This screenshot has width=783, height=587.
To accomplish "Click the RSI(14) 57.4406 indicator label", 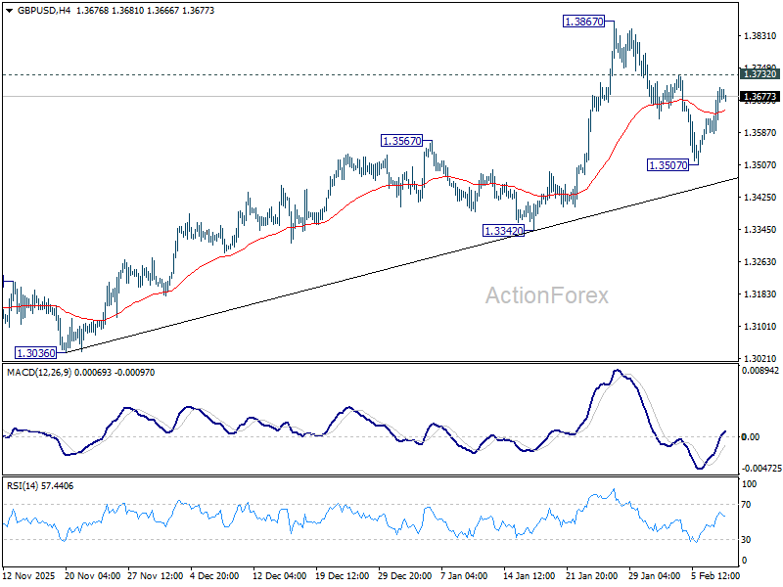I will click(x=40, y=485).
